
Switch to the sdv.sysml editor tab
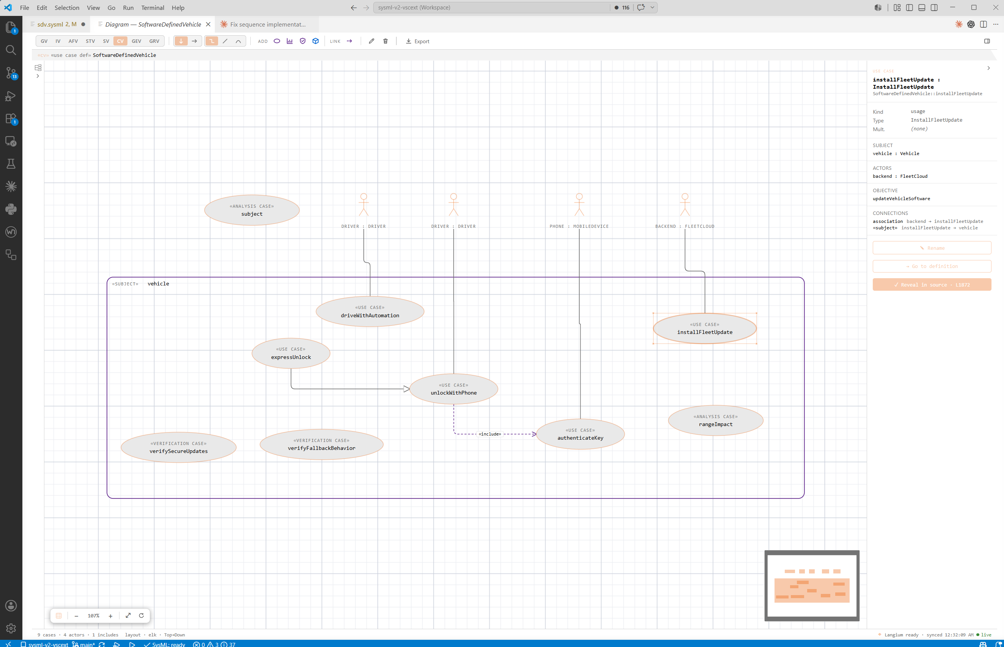pyautogui.click(x=57, y=24)
